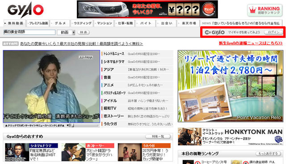The height and width of the screenshot is (164, 286).
Task: Open the 新生GyaO速報ニュース red link
Action: (251, 43)
